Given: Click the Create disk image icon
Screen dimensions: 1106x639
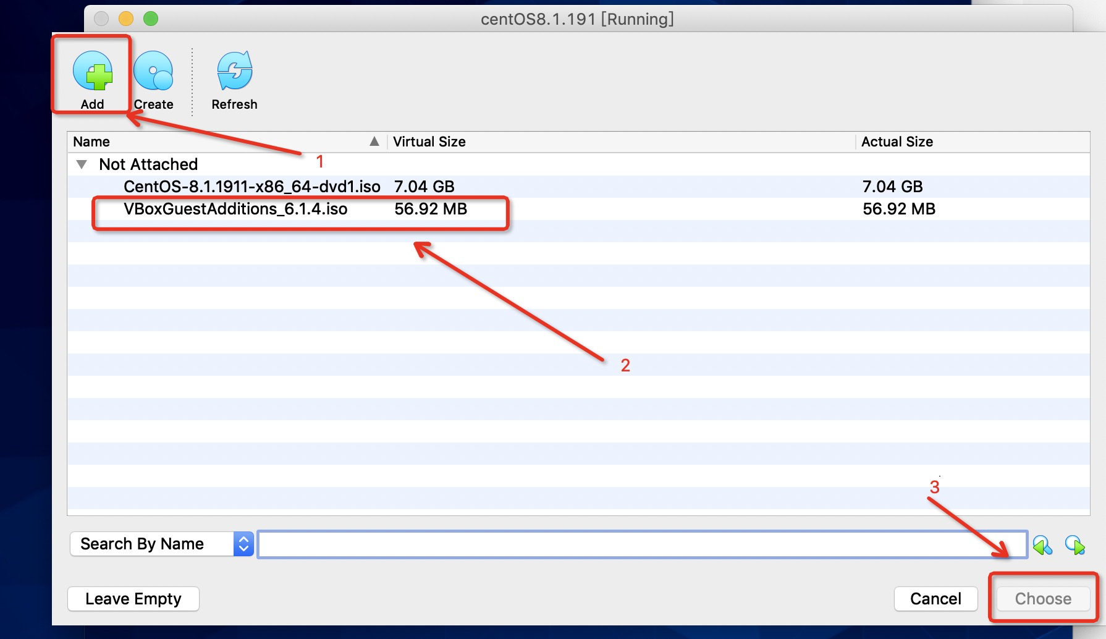Looking at the screenshot, I should (153, 70).
